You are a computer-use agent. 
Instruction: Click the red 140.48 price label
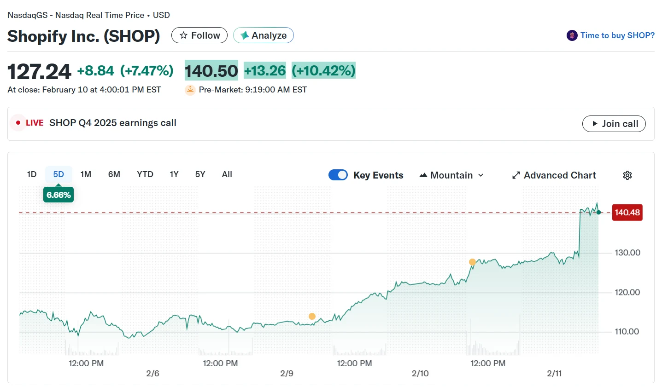[627, 213]
